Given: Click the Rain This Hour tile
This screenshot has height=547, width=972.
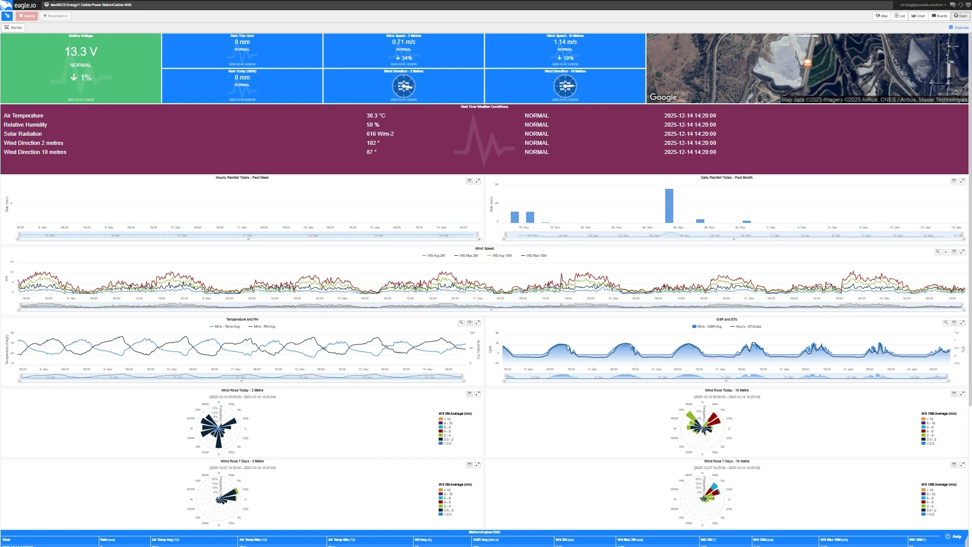Looking at the screenshot, I should point(242,51).
